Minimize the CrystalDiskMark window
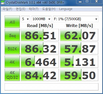Image resolution: width=103 pixels, height=94 pixels. (80, 2)
